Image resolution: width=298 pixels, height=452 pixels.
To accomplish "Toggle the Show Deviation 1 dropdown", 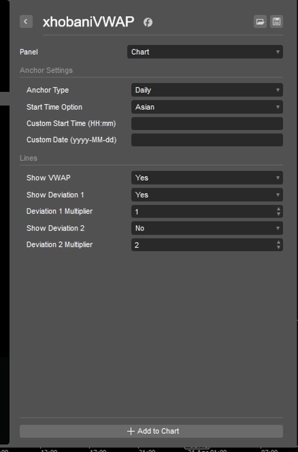I will pos(207,195).
